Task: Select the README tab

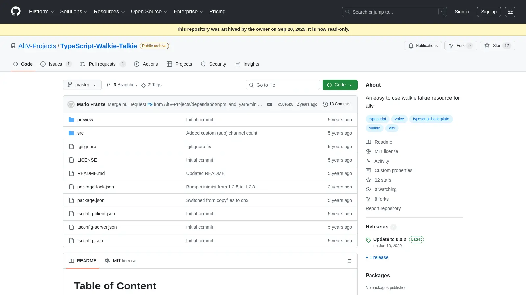Action: click(83, 261)
